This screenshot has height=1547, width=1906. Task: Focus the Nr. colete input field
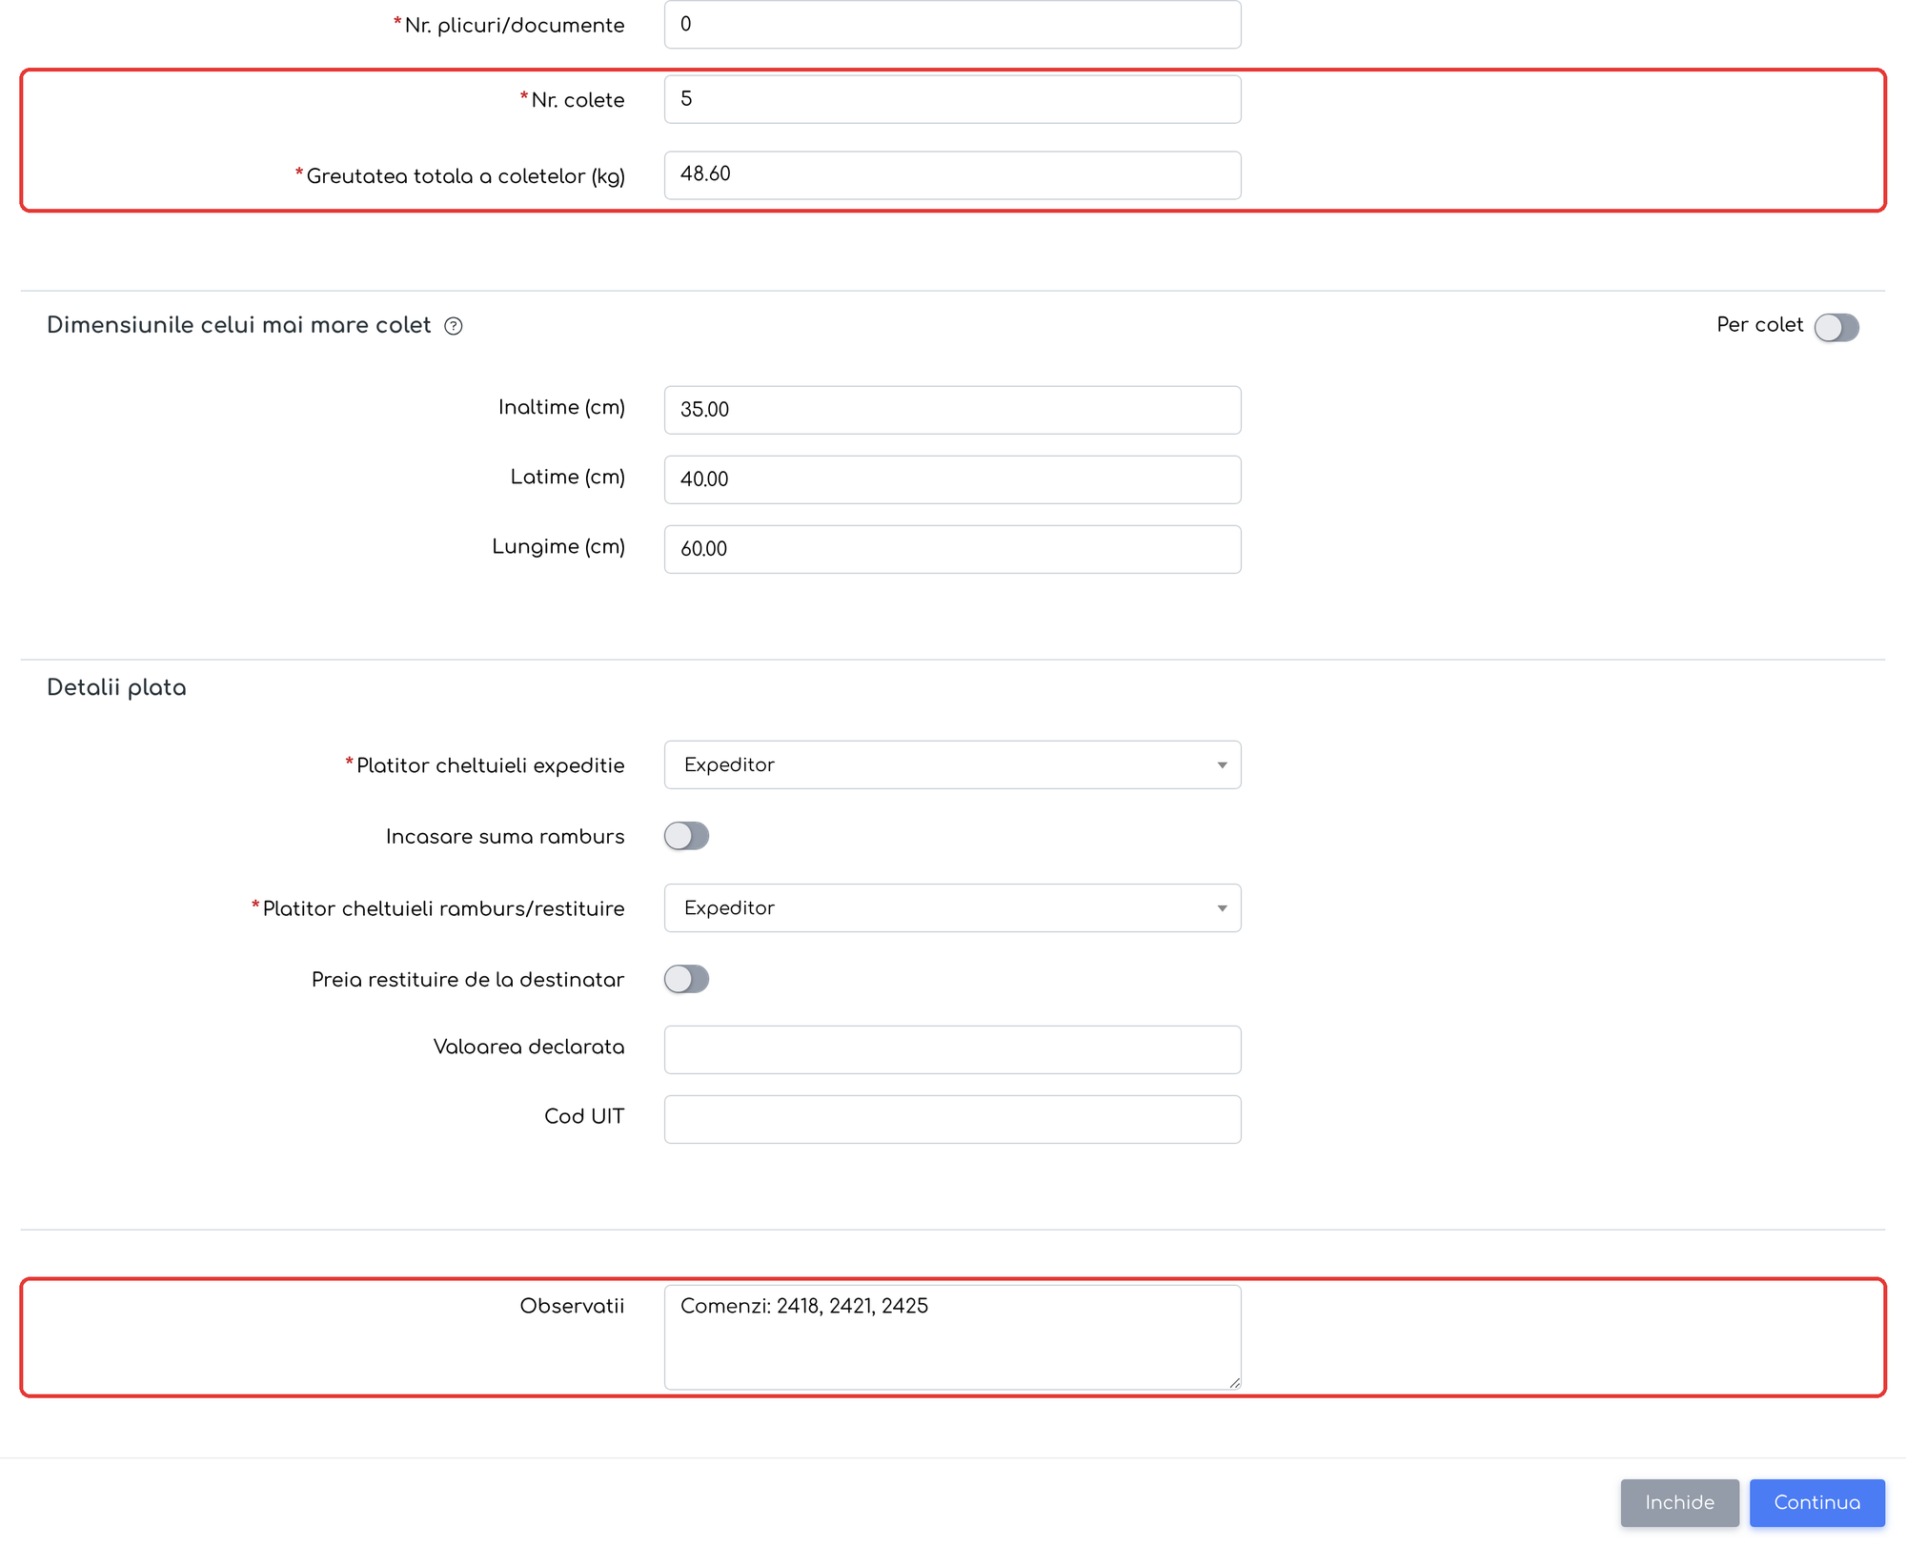point(952,99)
